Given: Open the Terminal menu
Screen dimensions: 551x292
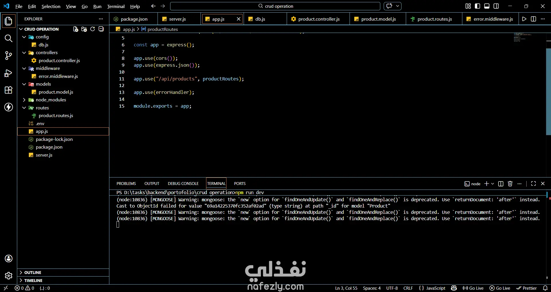Looking at the screenshot, I should coord(116,6).
